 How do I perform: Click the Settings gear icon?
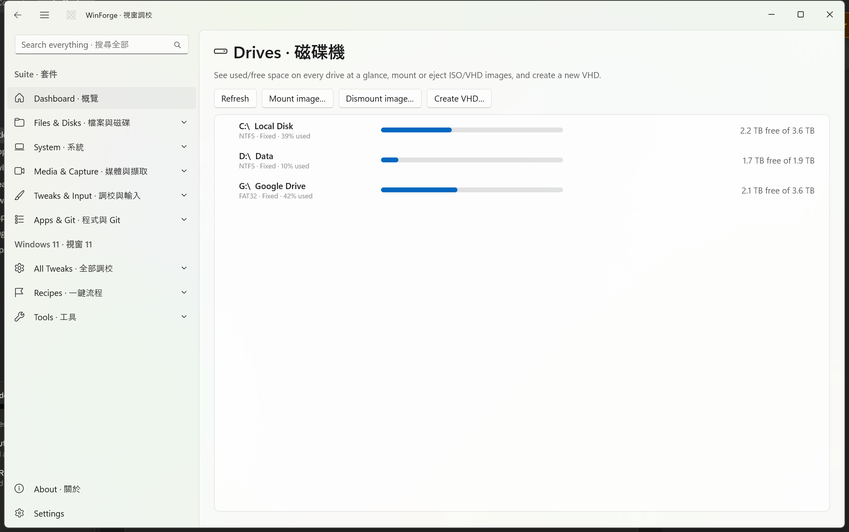(19, 513)
